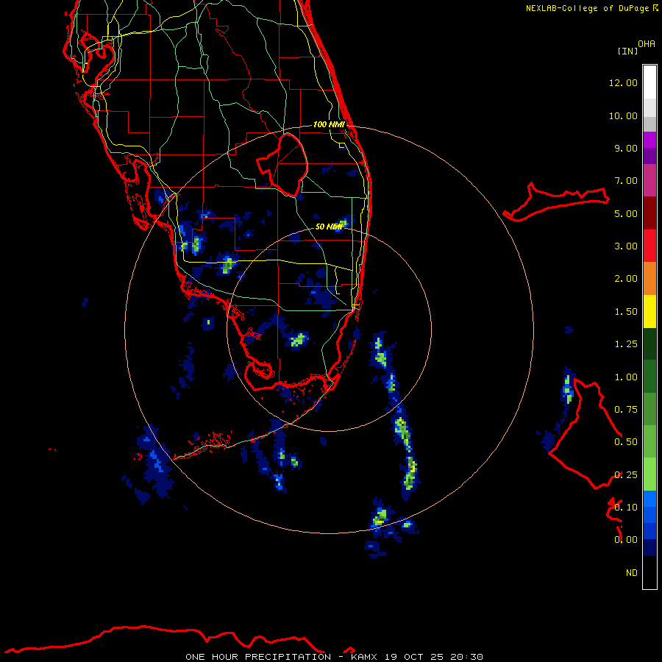Click the OHA product label above the legend
This screenshot has height=662, width=662.
coord(647,43)
